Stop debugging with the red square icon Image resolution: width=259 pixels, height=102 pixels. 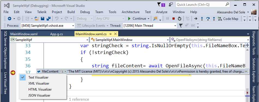[x=173, y=19]
